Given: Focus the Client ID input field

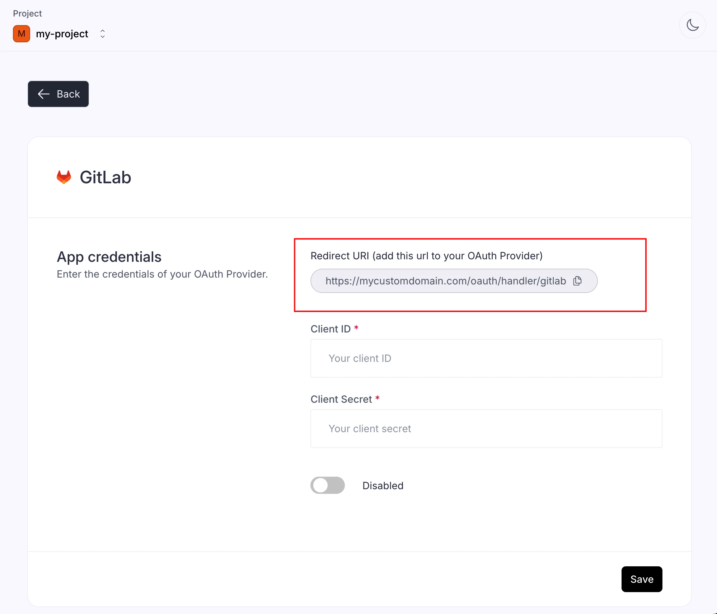Looking at the screenshot, I should [486, 358].
